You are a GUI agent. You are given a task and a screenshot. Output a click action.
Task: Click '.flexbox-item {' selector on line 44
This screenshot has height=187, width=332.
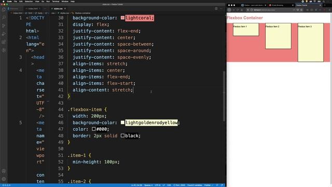tap(87, 110)
